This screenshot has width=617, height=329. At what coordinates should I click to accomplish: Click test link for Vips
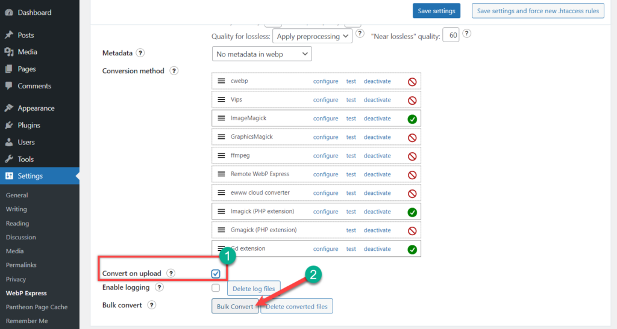pyautogui.click(x=351, y=100)
